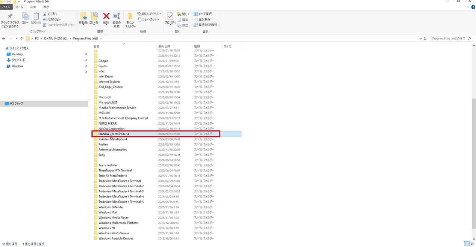Viewport: 476px width, 247px height.
Task: Expand chevron after Program Files (x86) in path
Action: tap(101, 39)
